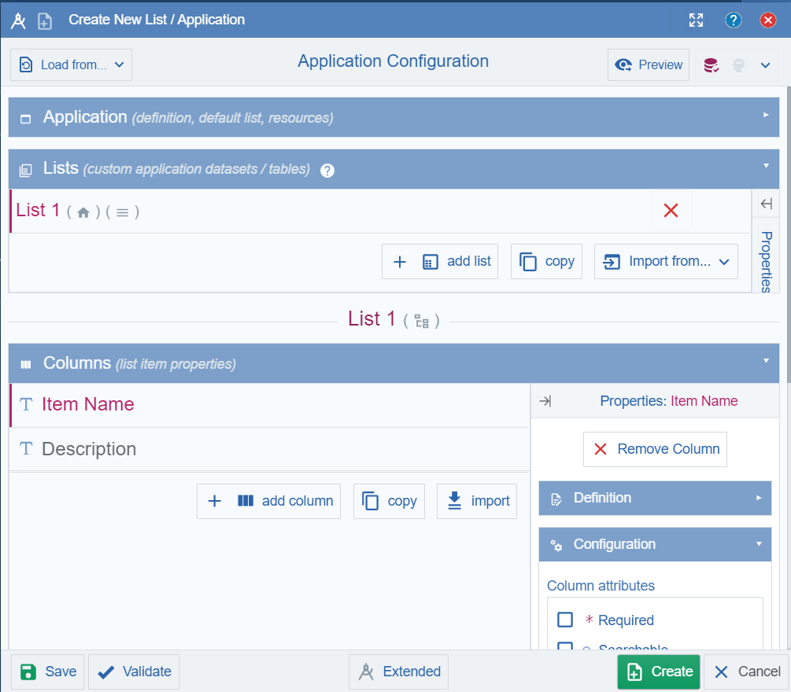Open the Create New List help icon
Viewport: 791px width, 692px height.
pyautogui.click(x=733, y=20)
